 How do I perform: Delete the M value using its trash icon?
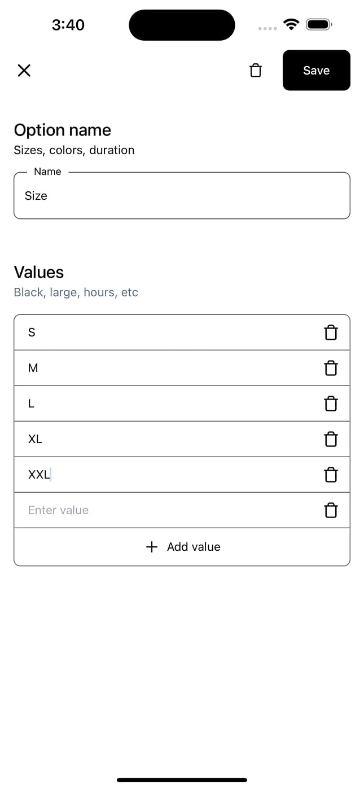331,368
